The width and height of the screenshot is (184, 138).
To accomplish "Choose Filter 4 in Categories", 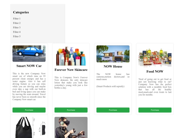I will pyautogui.click(x=17, y=32).
